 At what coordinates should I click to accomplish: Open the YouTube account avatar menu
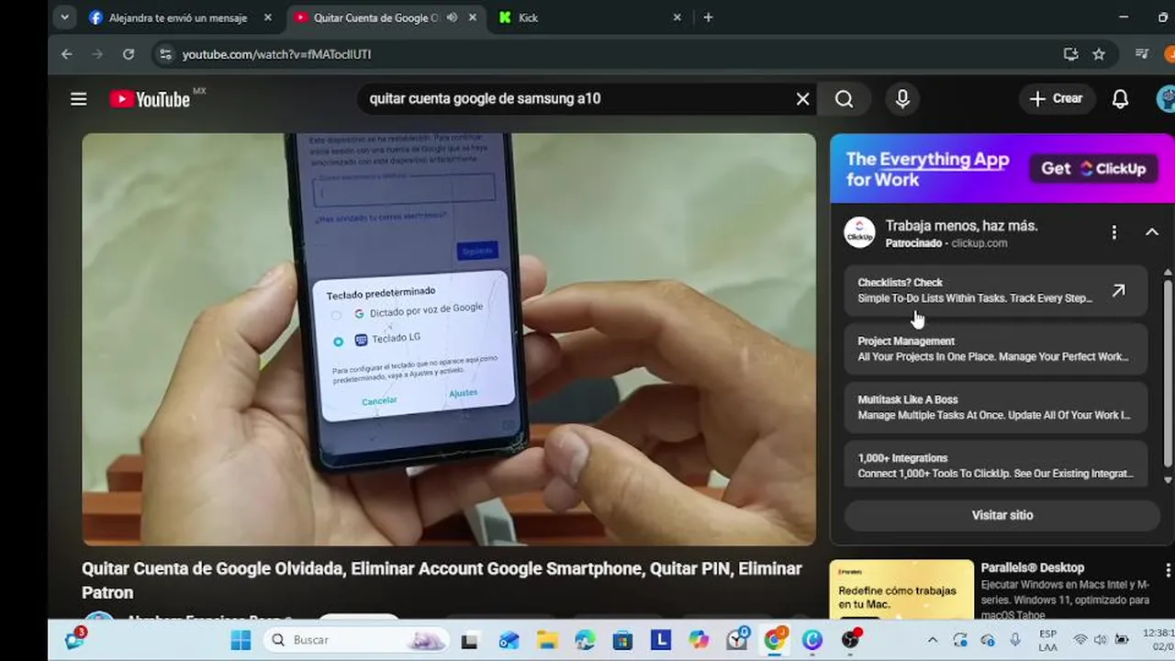1166,99
